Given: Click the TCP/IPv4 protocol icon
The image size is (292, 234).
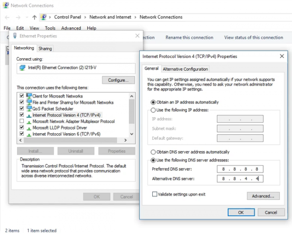Looking at the screenshot, I should pos(29,116).
